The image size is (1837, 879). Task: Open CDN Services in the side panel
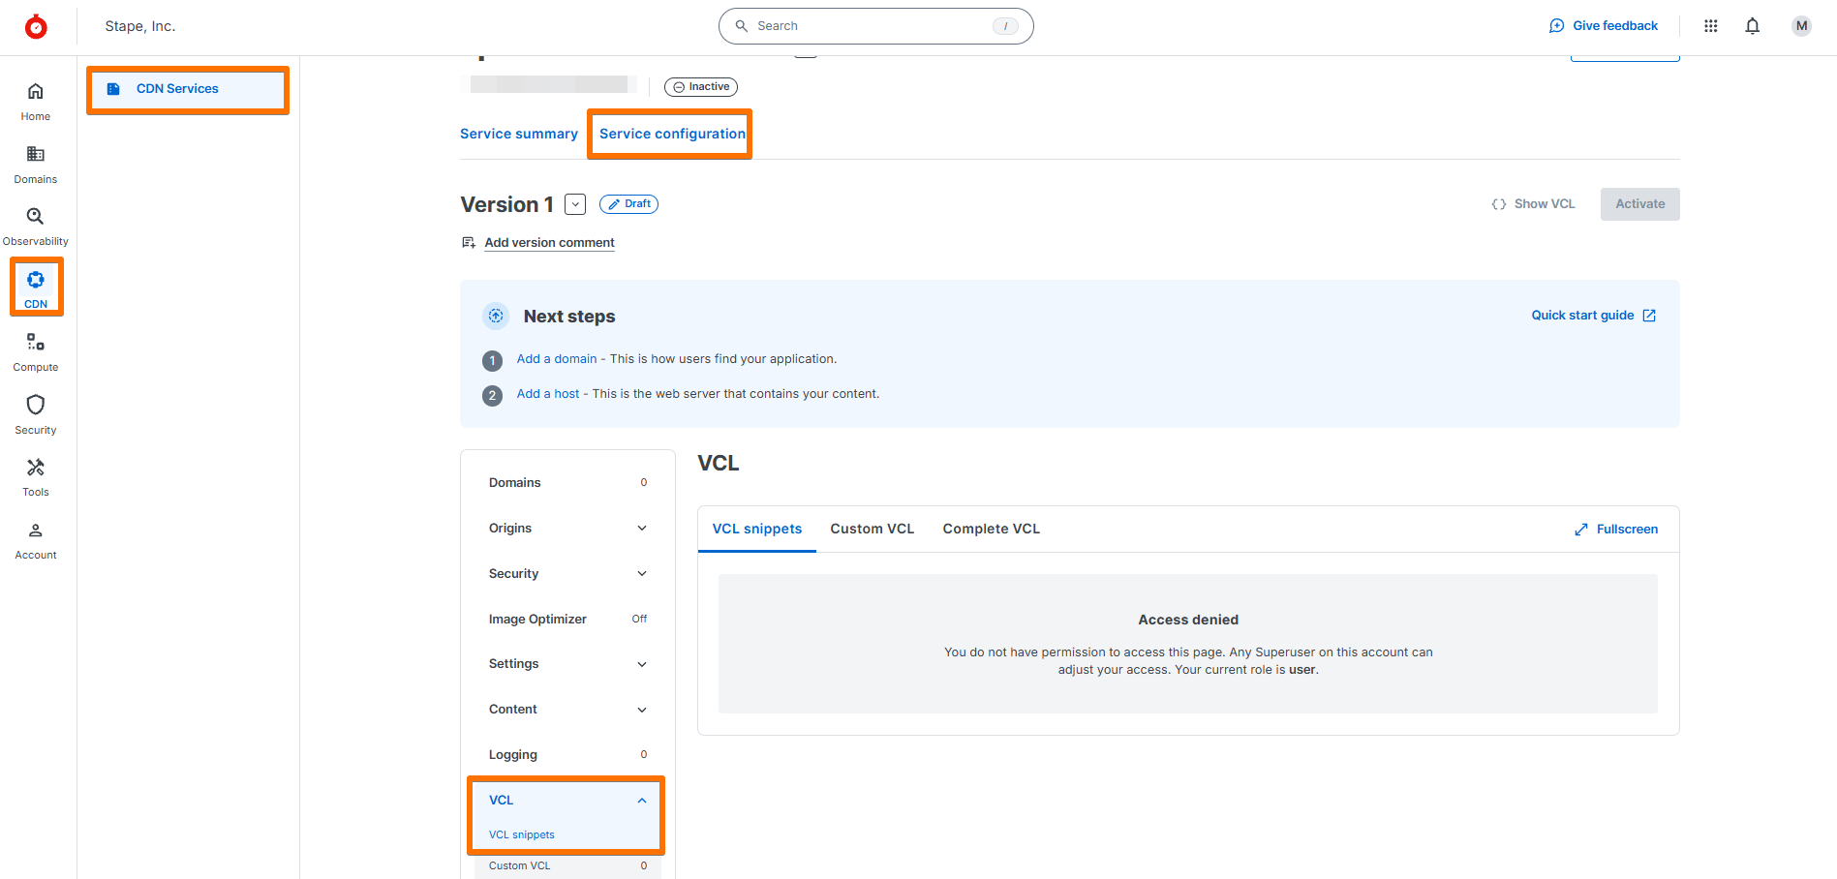click(188, 89)
